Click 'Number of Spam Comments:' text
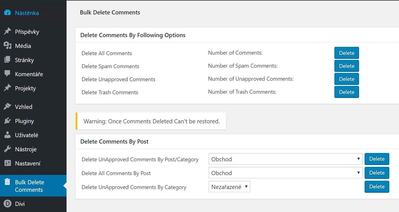The width and height of the screenshot is (399, 212). click(243, 66)
